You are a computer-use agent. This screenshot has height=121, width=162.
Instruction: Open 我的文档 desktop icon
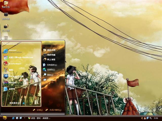tap(6, 5)
